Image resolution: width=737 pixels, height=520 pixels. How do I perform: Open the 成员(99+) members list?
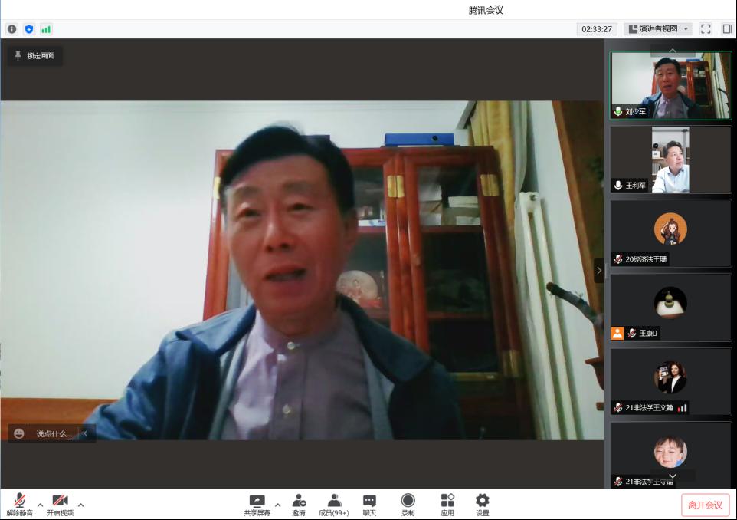(x=334, y=504)
